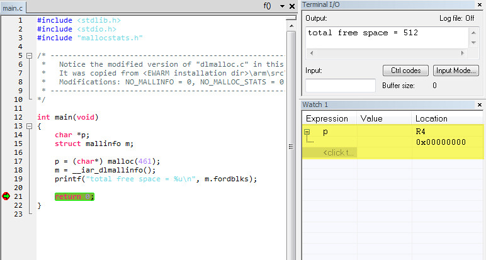
Task: Click the 'total free space = 512' output text
Action: tap(363, 33)
